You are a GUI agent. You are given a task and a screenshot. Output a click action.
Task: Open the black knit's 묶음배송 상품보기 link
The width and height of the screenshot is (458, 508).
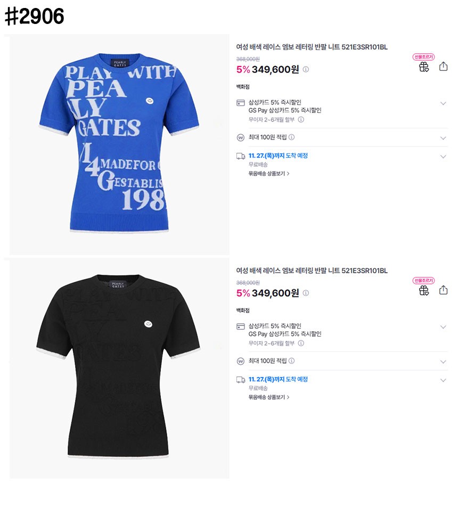click(x=268, y=397)
